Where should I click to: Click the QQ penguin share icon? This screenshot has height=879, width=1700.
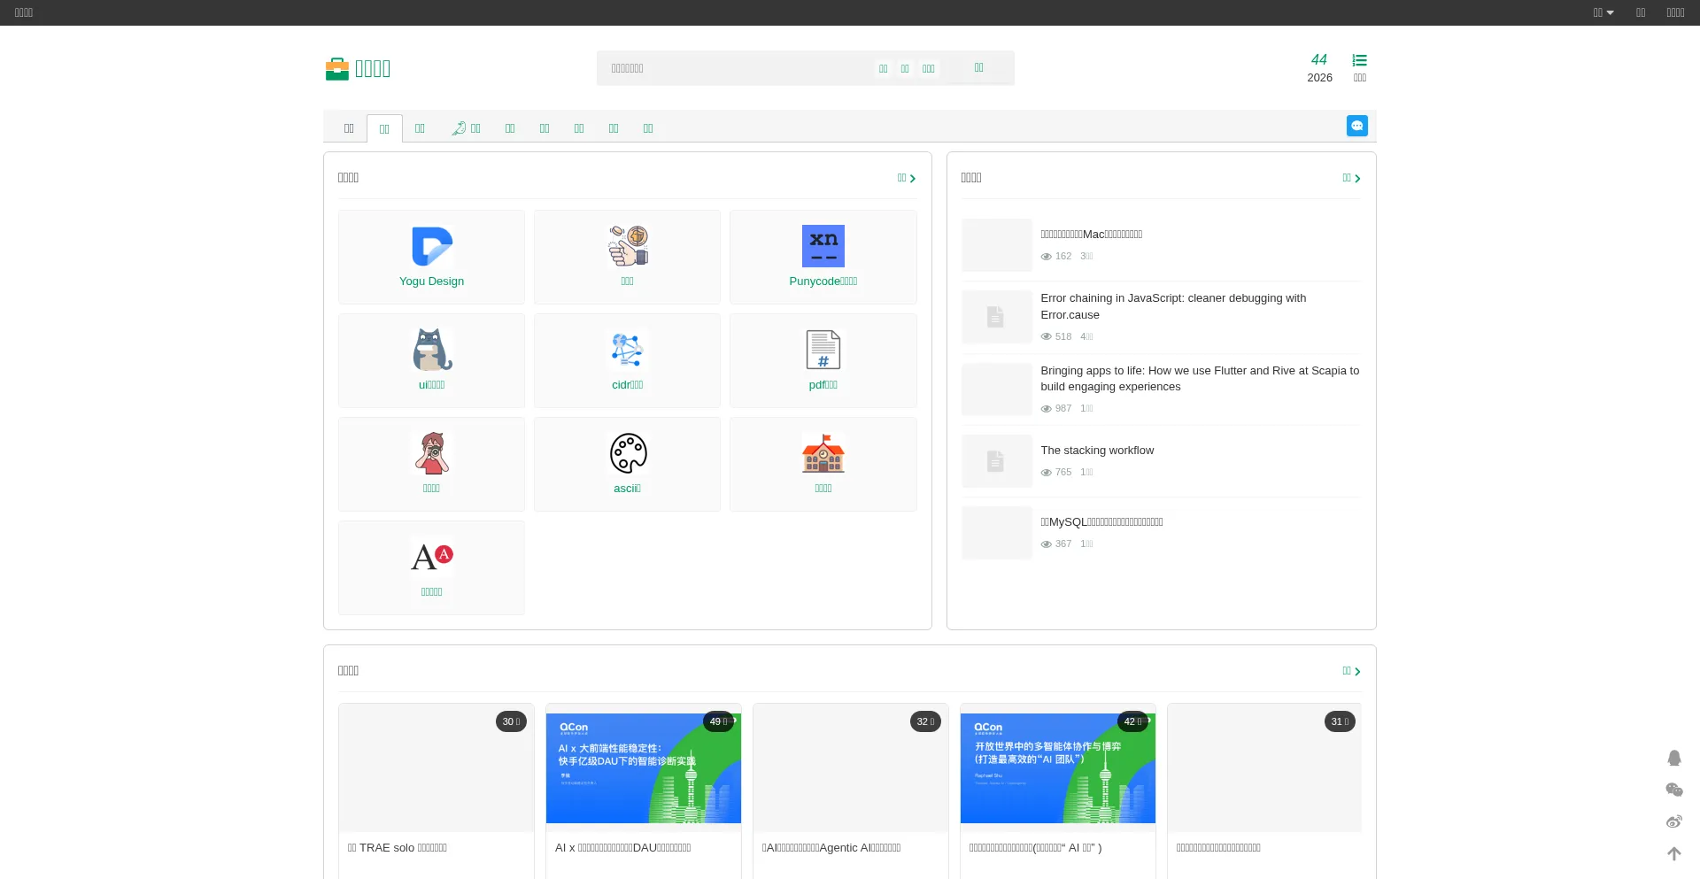pos(1673,758)
